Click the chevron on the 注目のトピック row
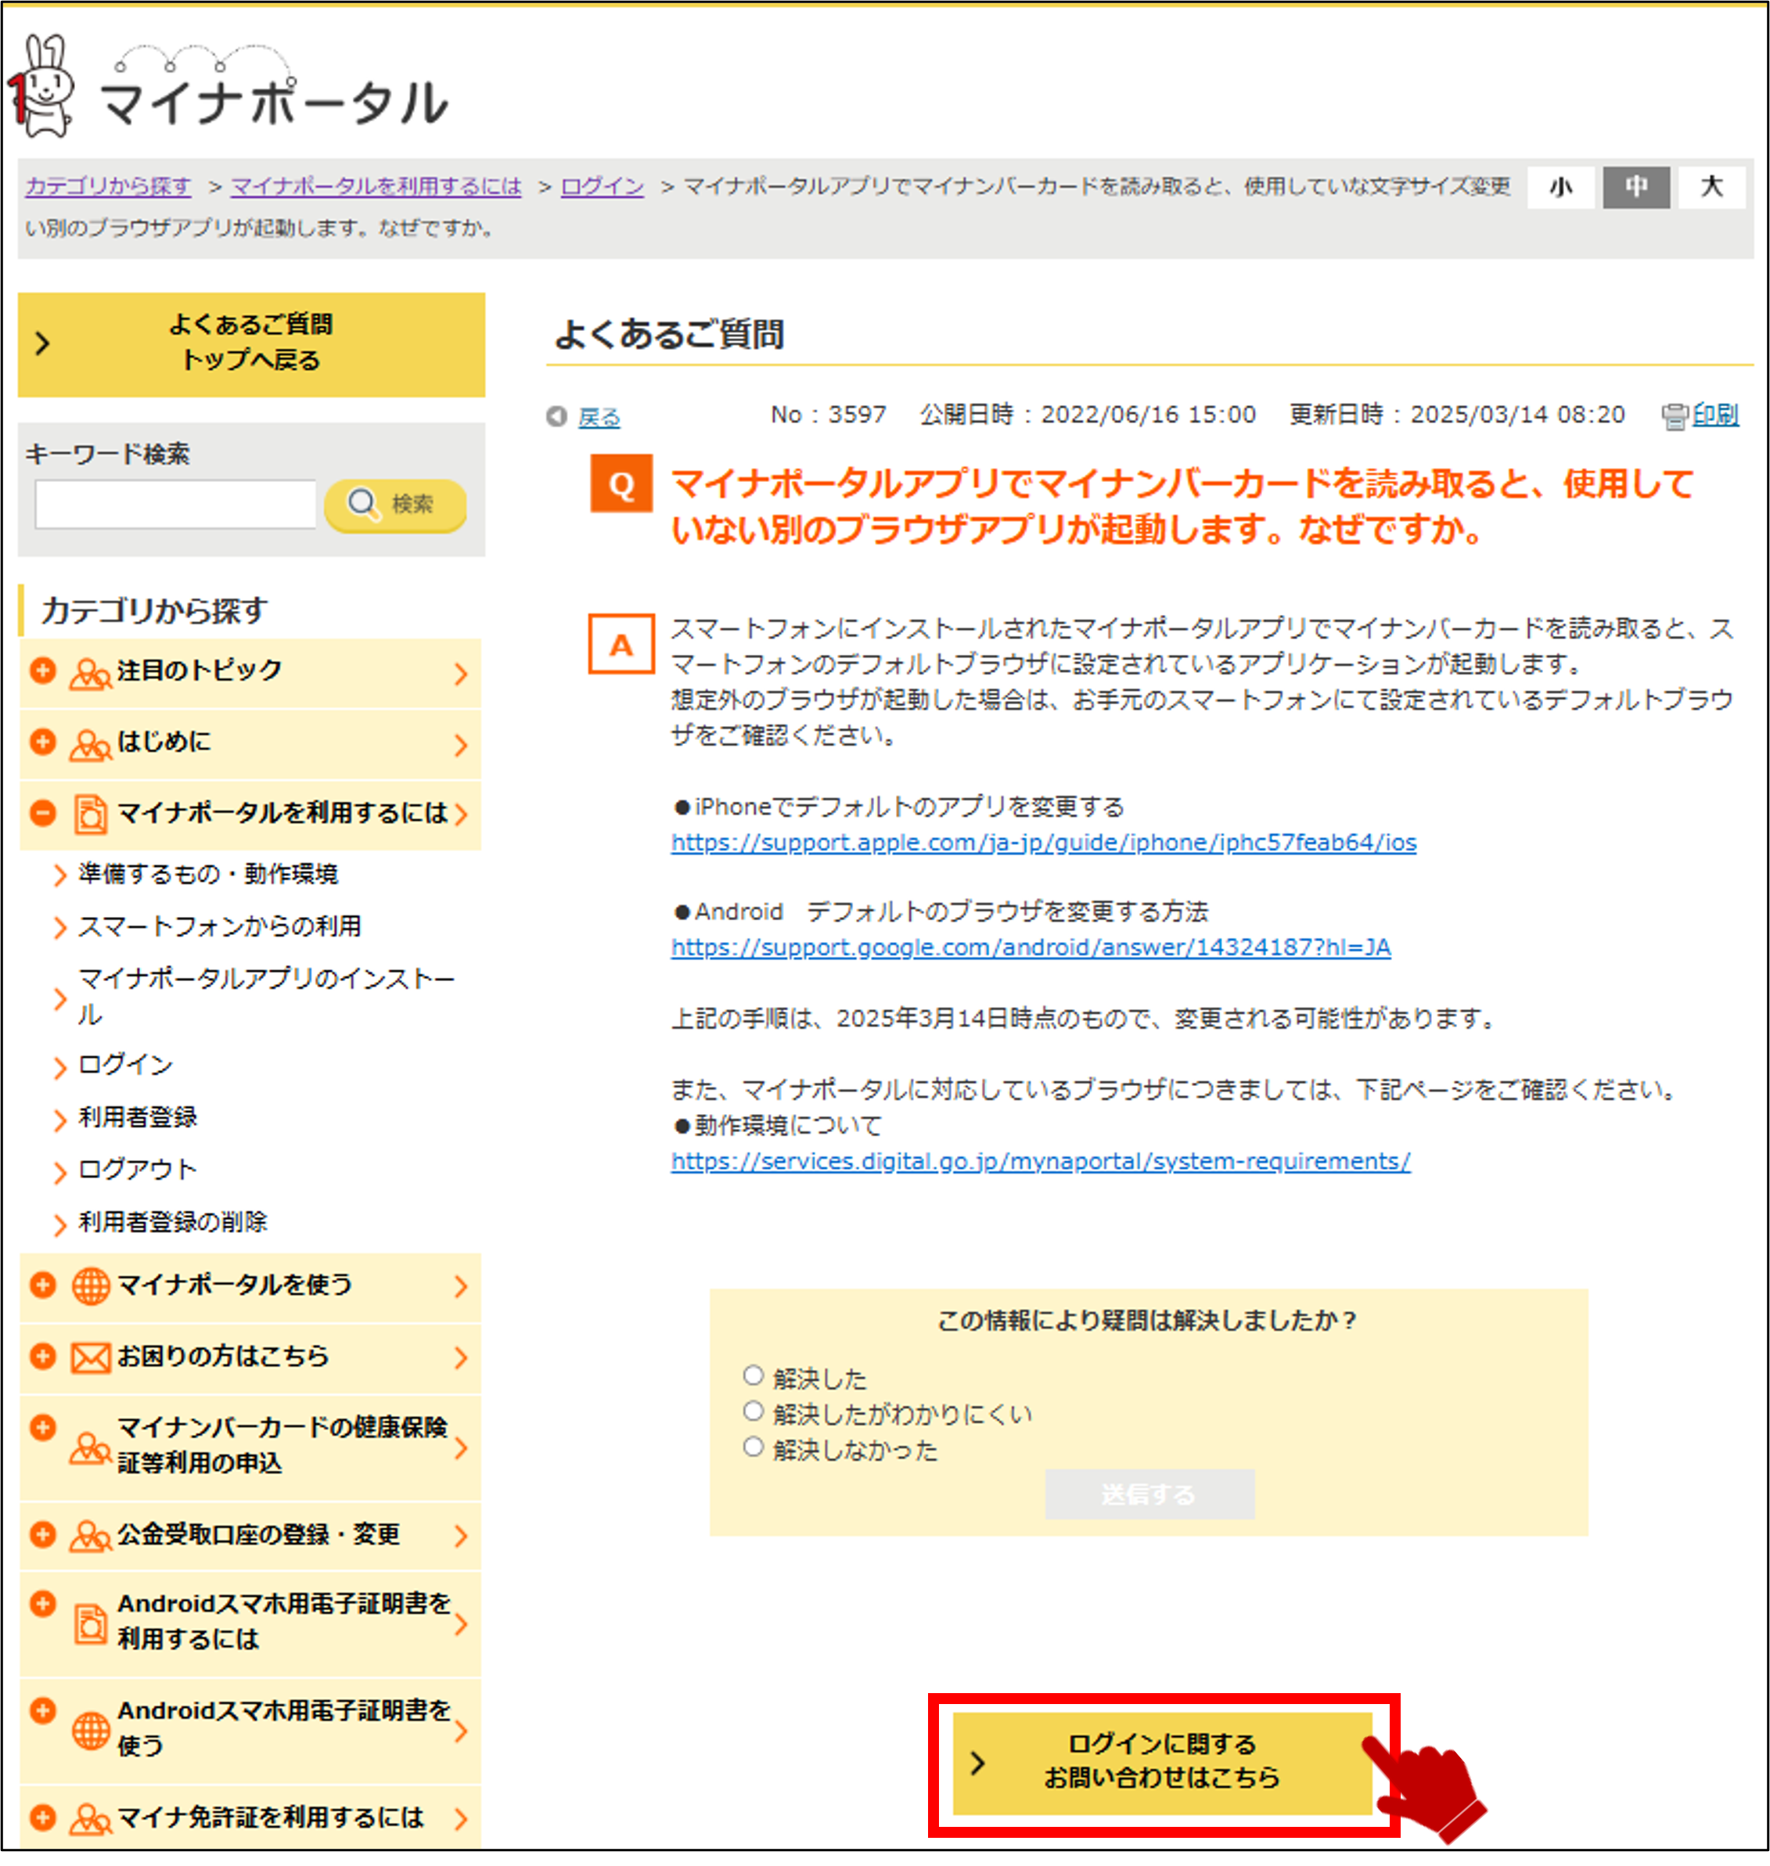The image size is (1770, 1866). (462, 674)
